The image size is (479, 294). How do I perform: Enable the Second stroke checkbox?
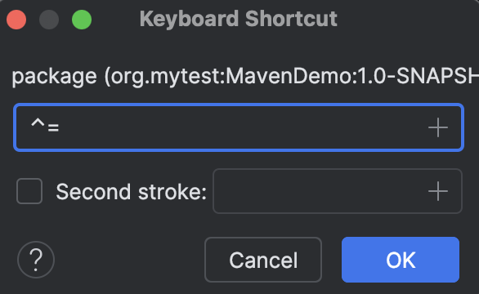click(x=29, y=191)
